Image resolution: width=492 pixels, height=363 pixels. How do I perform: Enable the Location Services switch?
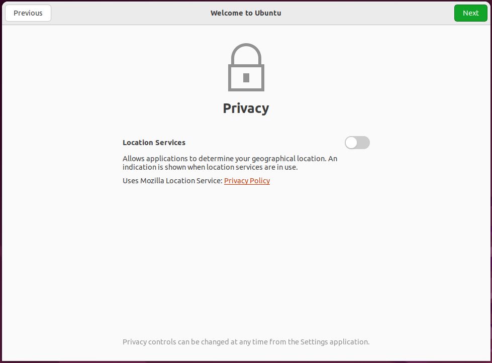357,143
